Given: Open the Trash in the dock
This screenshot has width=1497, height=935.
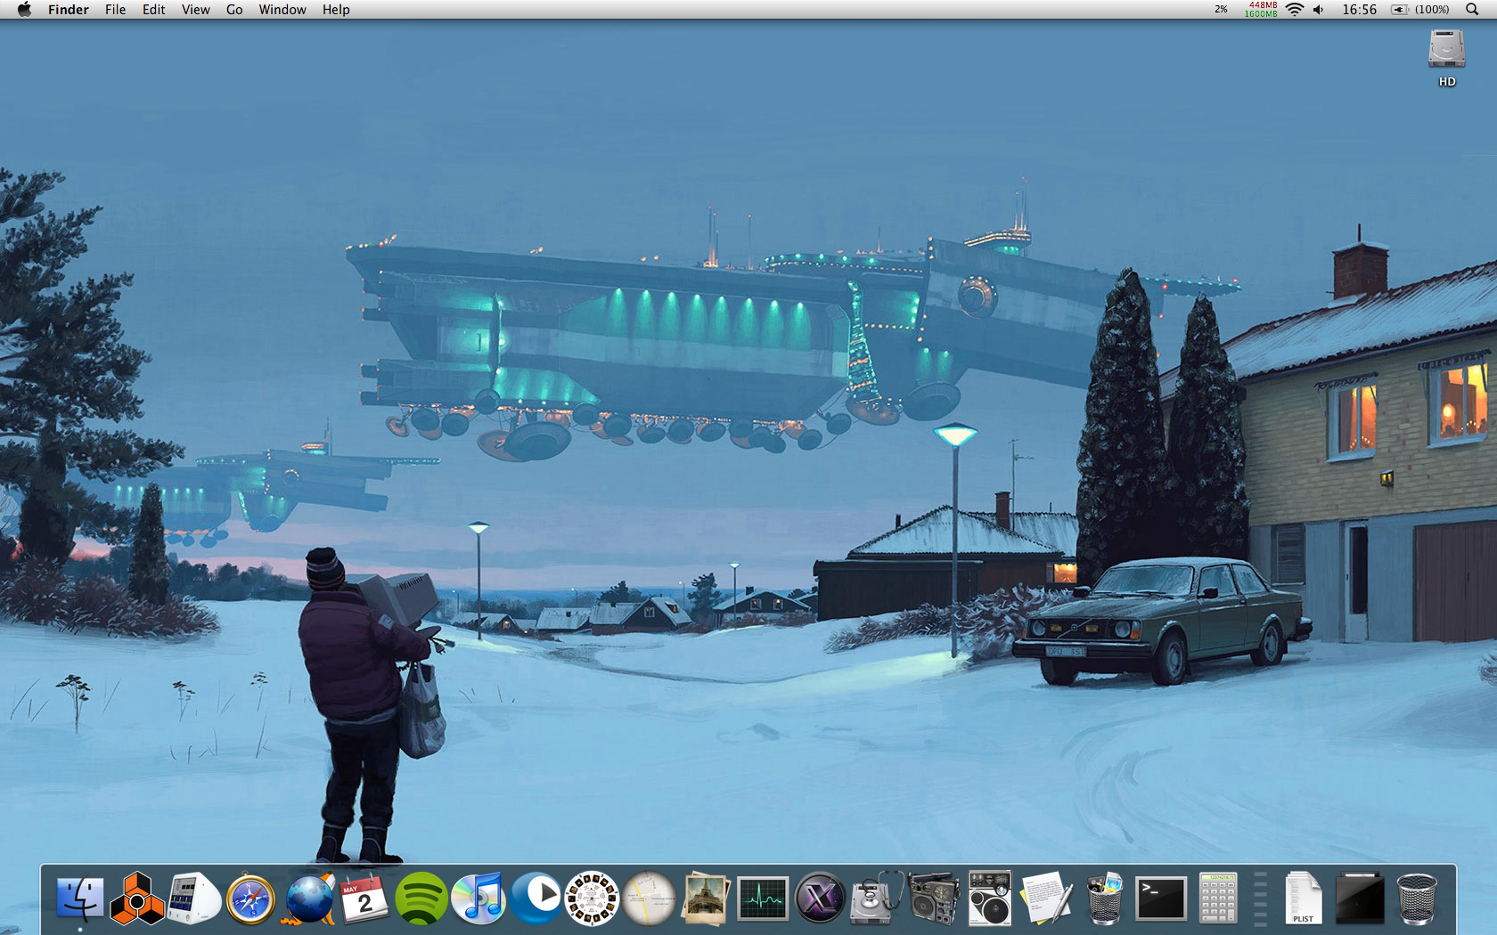Looking at the screenshot, I should tap(1417, 898).
